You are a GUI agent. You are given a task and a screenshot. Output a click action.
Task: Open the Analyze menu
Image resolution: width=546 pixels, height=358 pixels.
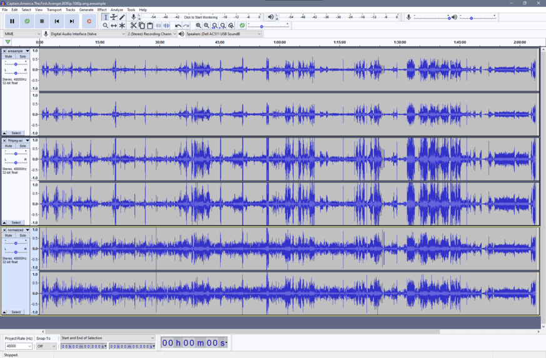117,10
